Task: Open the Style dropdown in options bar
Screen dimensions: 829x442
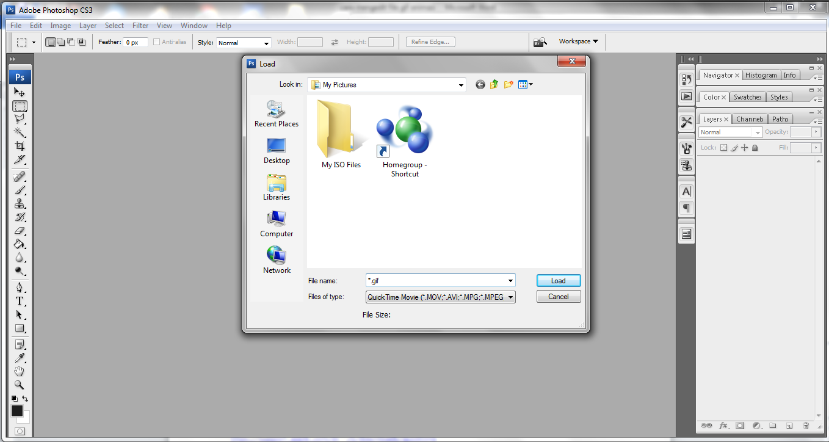Action: pos(244,43)
